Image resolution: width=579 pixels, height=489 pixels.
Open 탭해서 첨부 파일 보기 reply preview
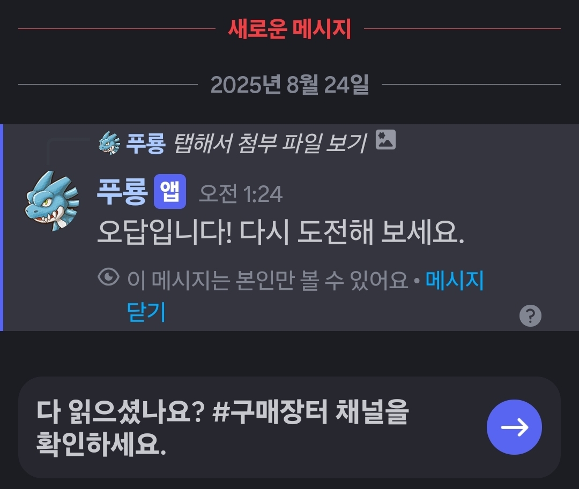270,143
